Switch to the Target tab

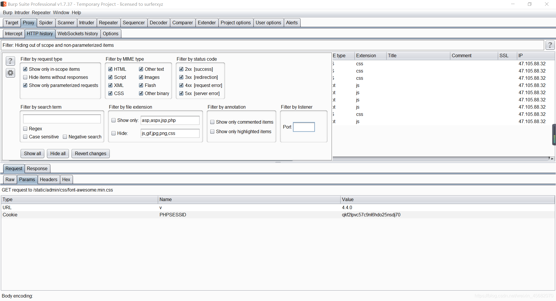click(12, 23)
